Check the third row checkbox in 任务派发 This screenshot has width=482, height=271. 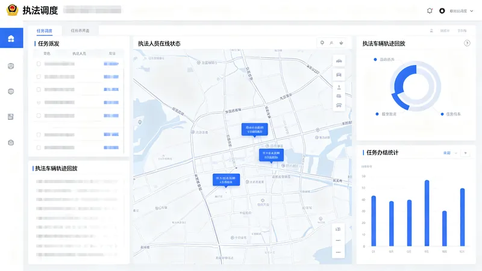point(39,89)
